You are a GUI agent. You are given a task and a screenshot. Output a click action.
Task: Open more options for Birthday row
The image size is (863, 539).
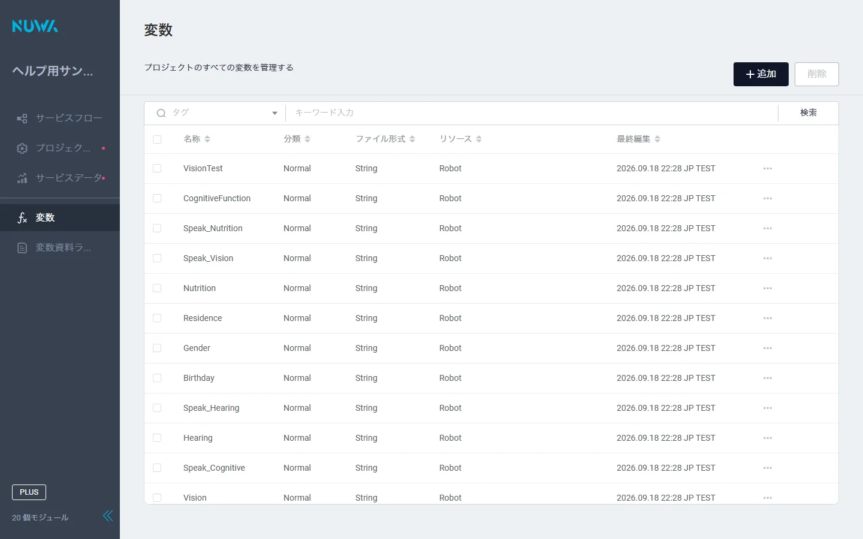[x=768, y=378]
